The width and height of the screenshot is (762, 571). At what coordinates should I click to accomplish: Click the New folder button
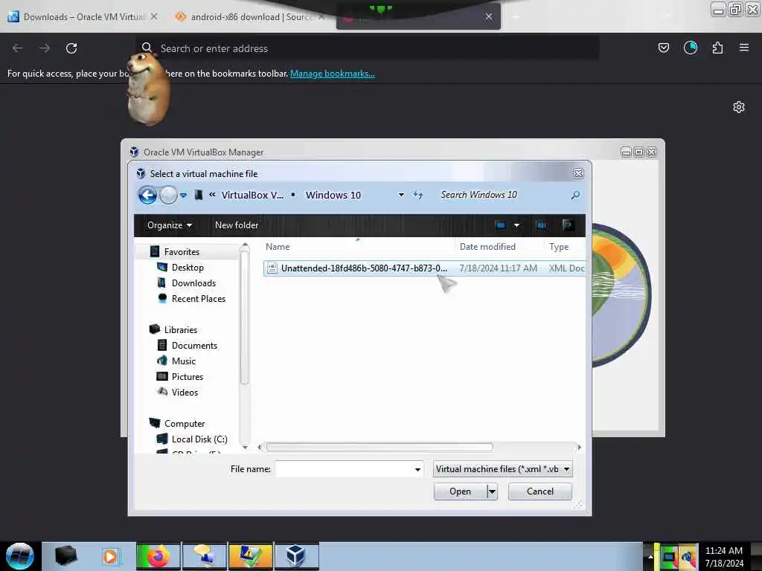click(237, 225)
